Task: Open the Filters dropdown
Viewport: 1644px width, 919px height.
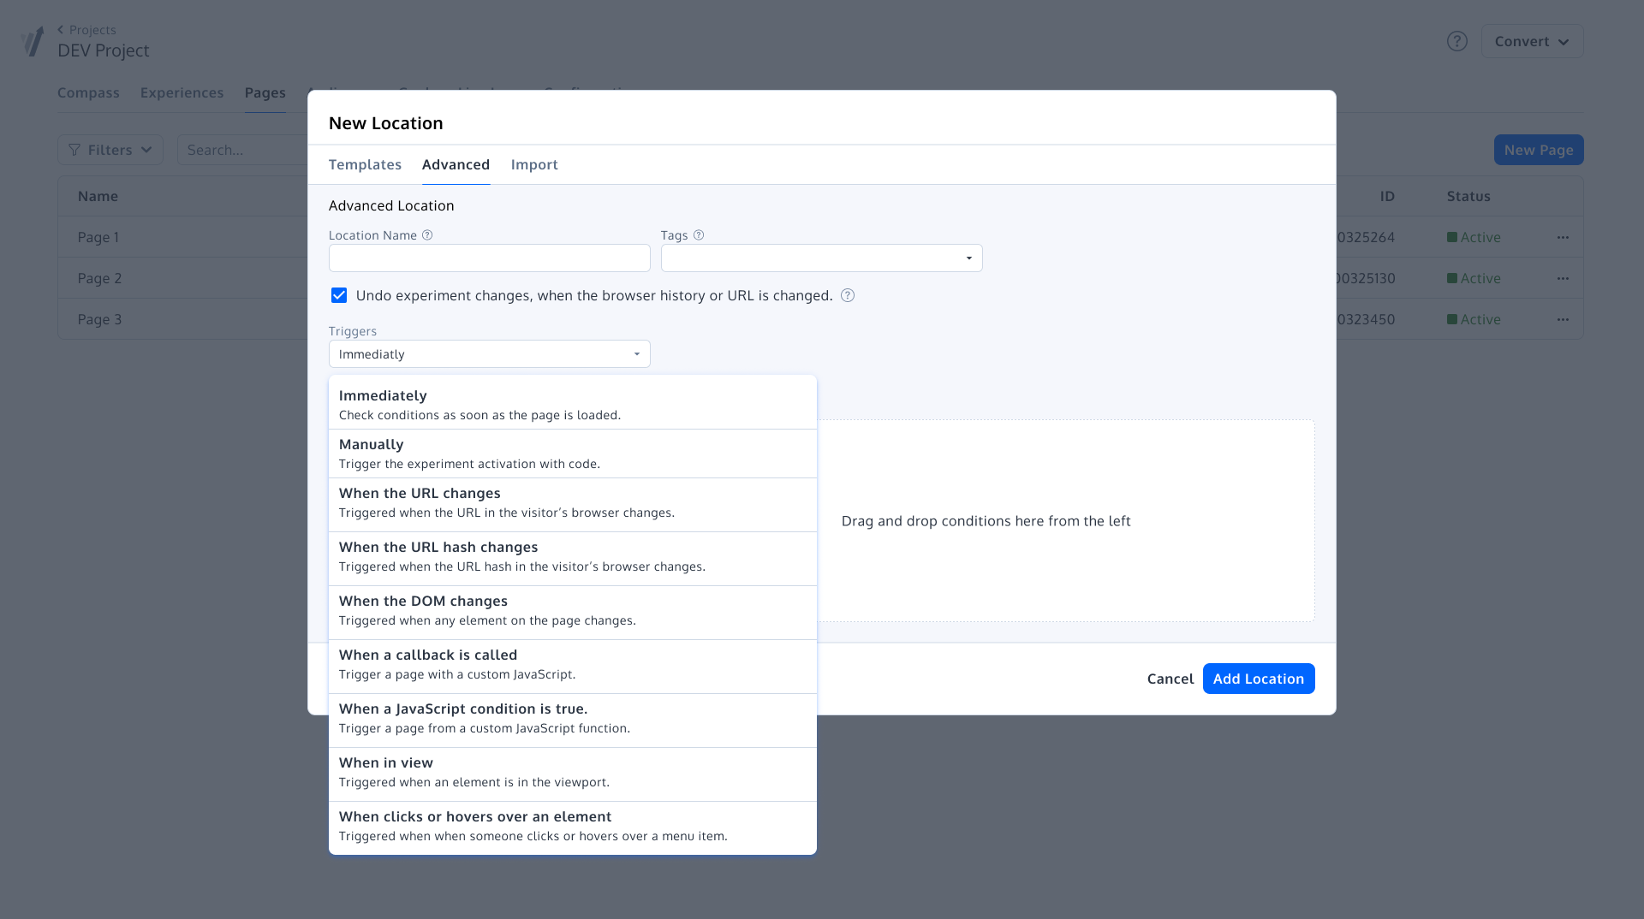Action: tap(110, 150)
